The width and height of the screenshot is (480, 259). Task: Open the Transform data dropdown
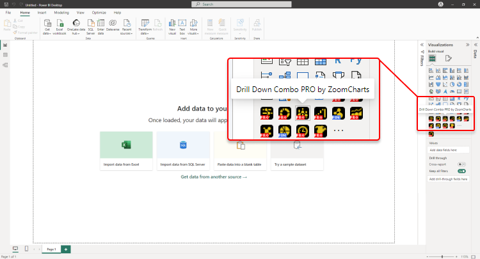[145, 27]
